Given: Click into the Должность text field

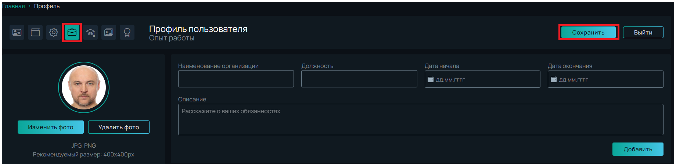Looking at the screenshot, I should 359,79.
